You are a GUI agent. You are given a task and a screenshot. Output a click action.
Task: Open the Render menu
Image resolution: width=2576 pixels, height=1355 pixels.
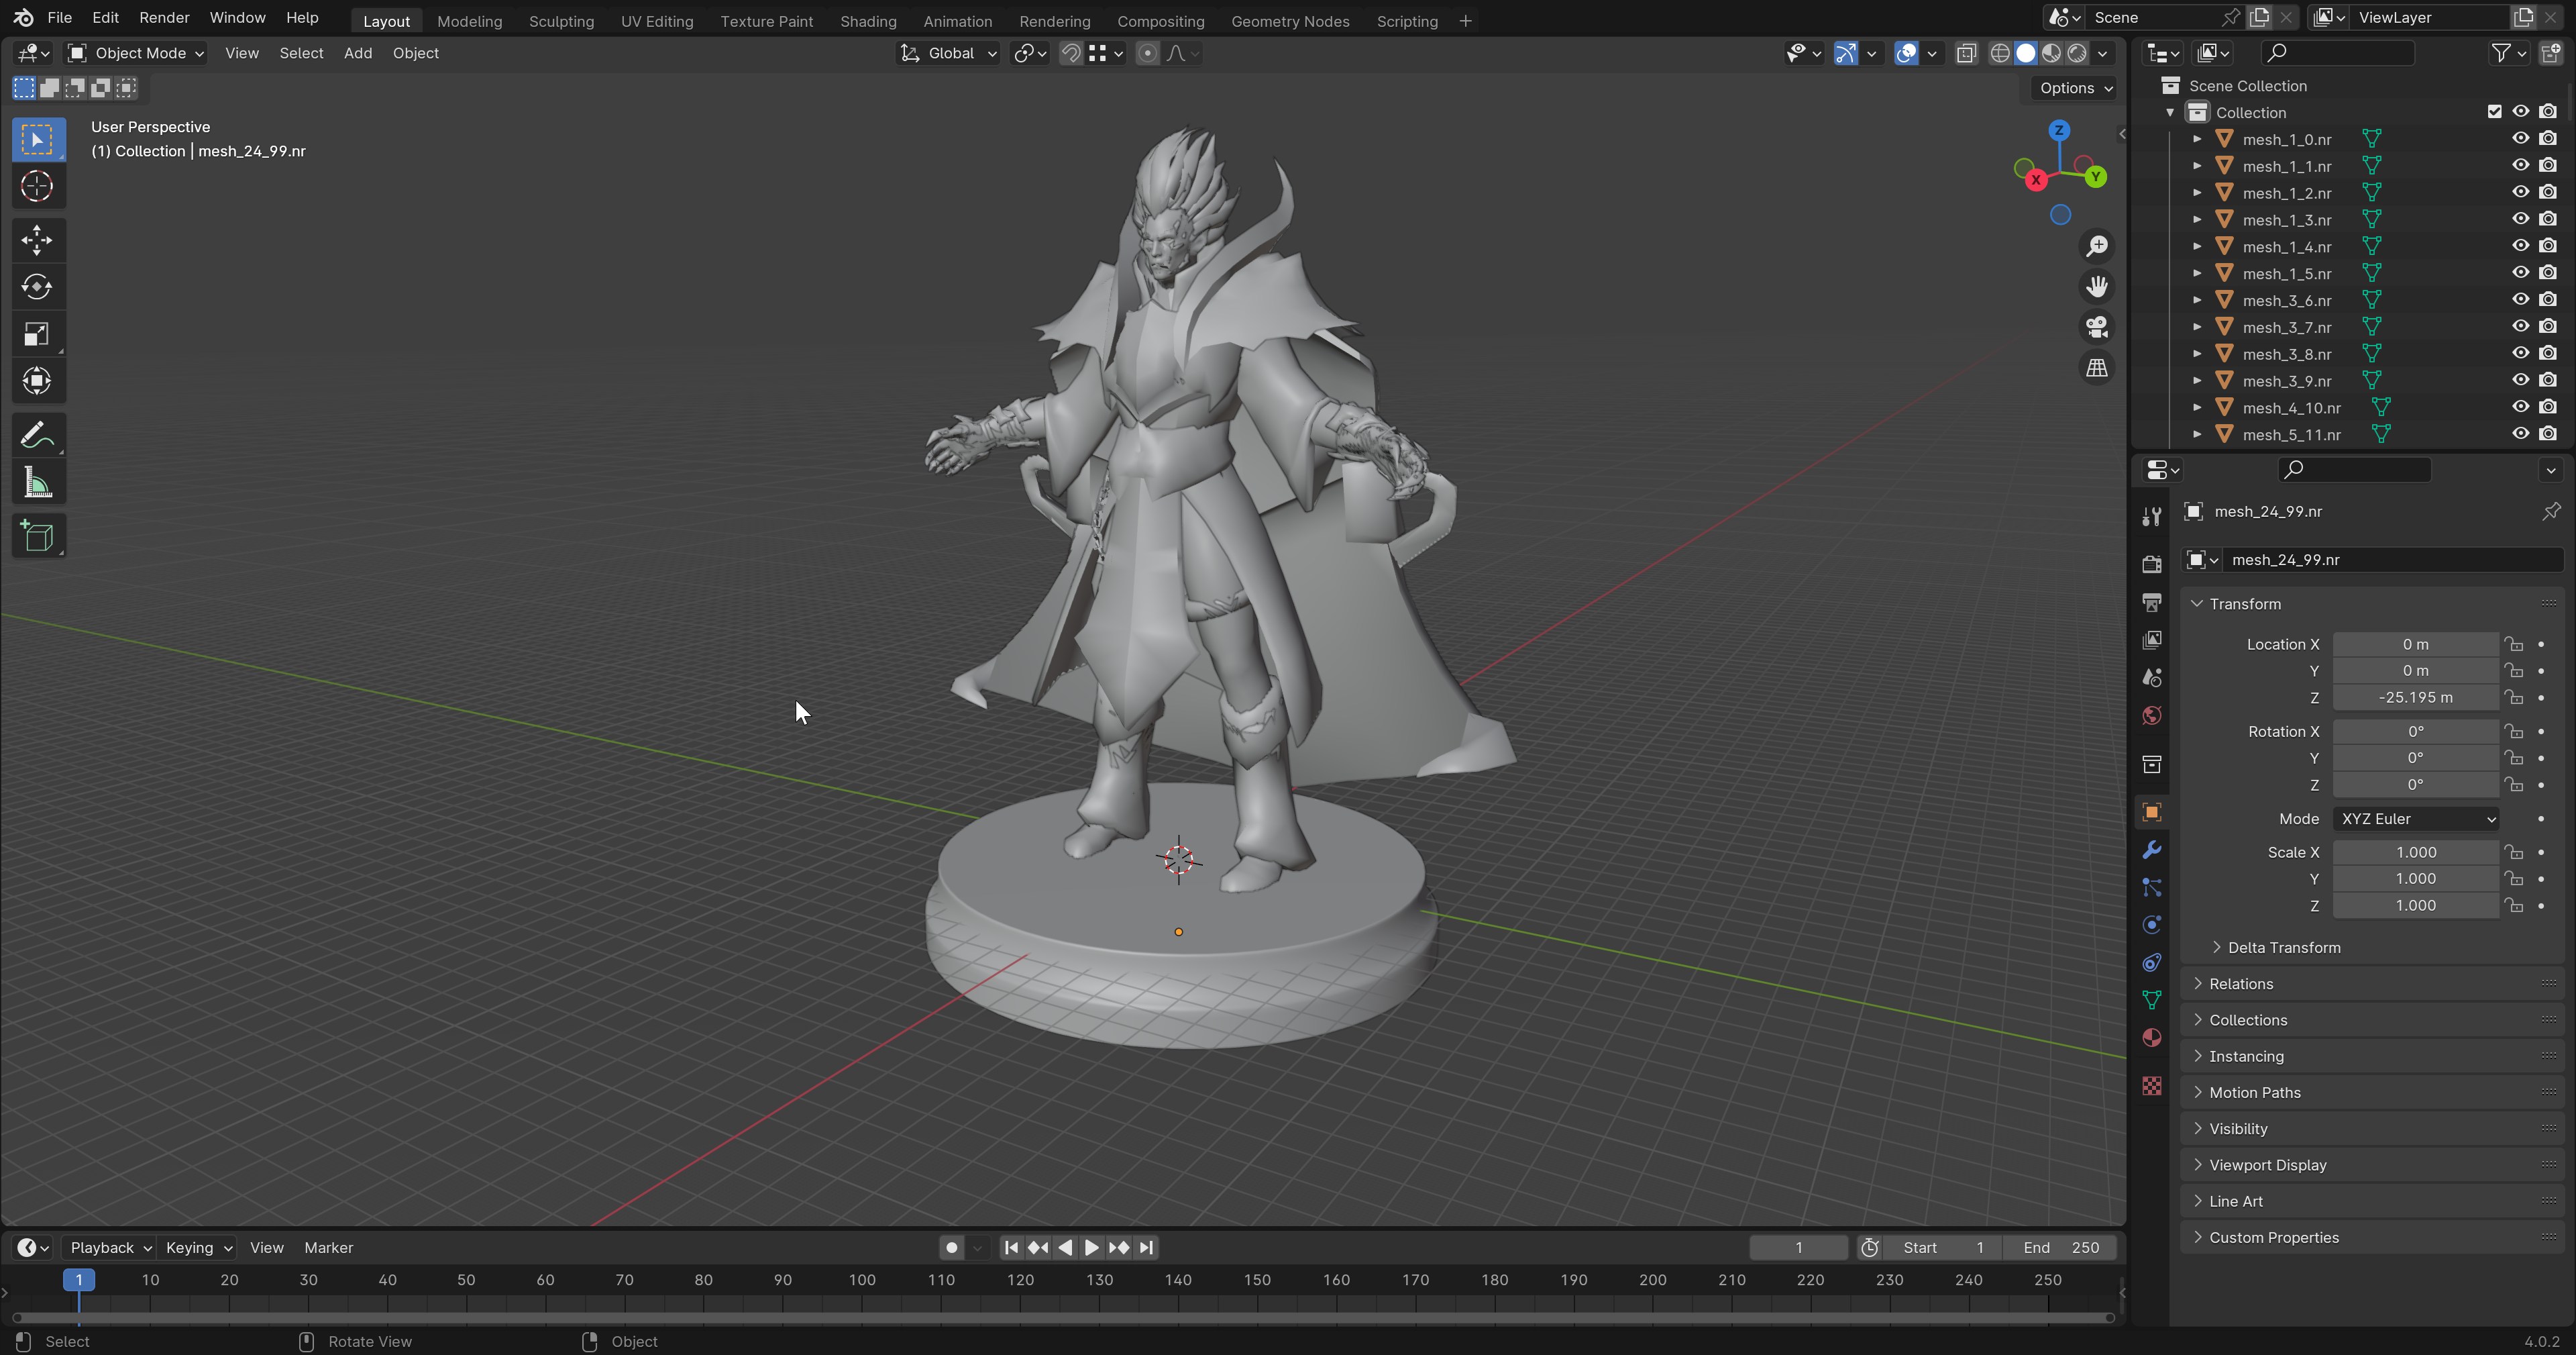[164, 18]
